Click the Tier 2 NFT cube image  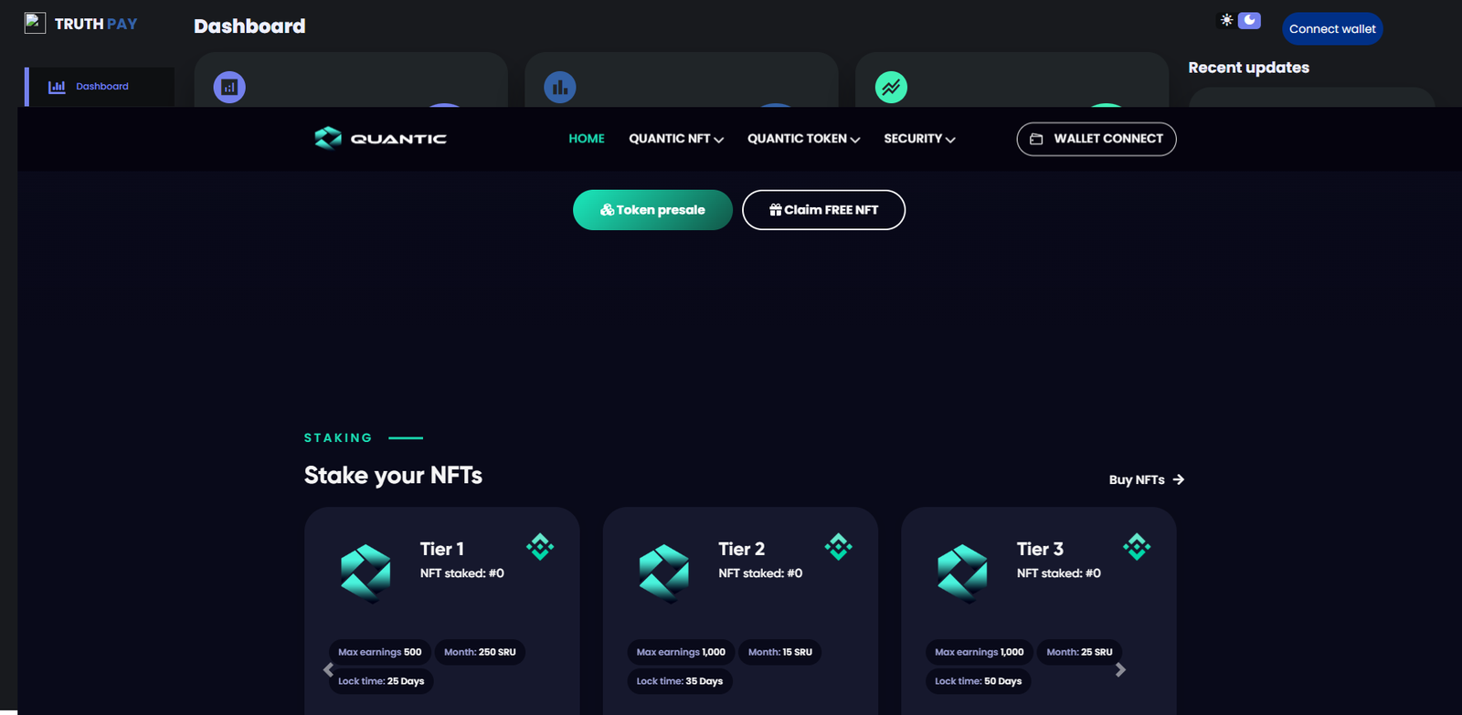click(664, 573)
